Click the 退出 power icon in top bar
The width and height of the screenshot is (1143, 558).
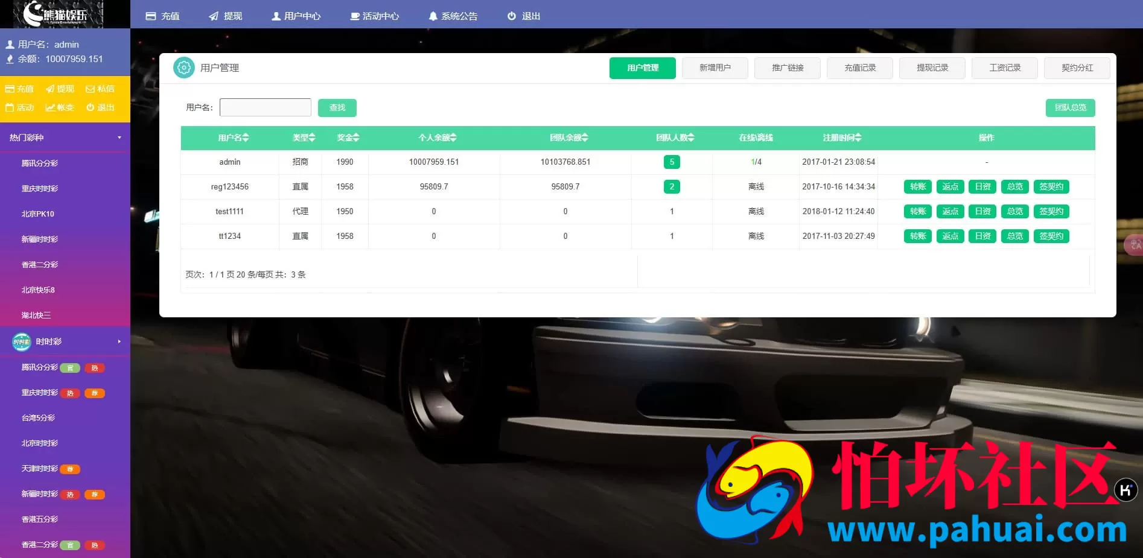coord(512,16)
